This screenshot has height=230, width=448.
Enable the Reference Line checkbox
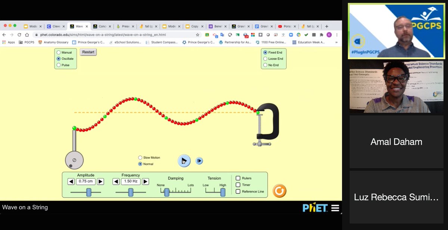click(238, 192)
